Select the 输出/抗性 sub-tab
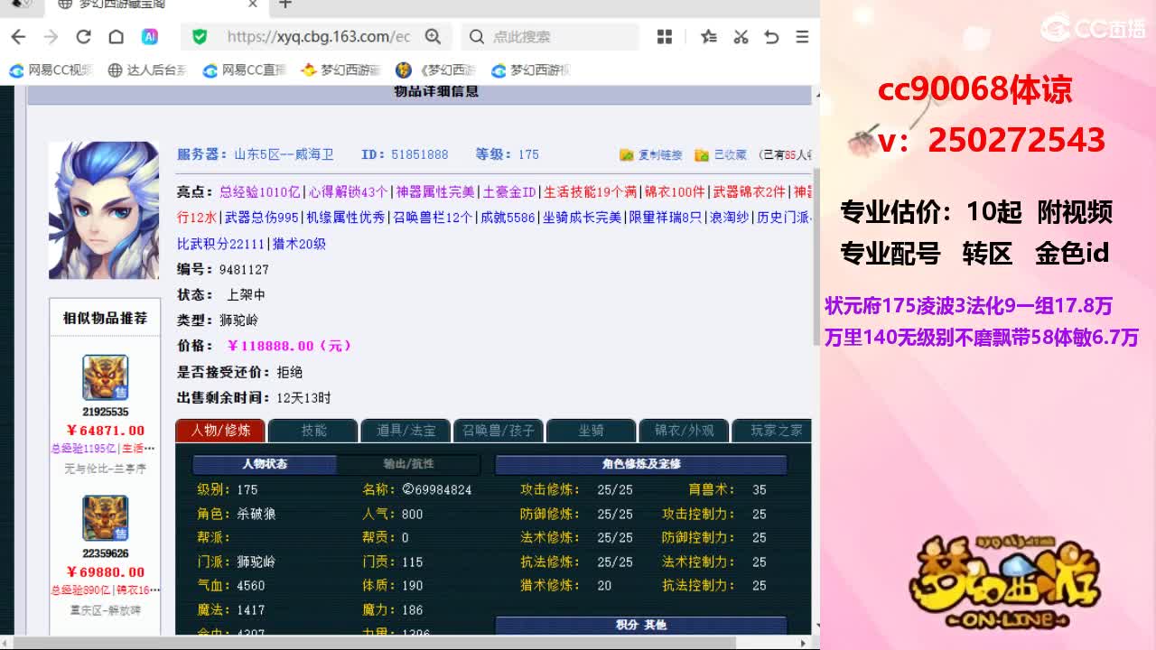This screenshot has height=650, width=1156. pos(409,464)
